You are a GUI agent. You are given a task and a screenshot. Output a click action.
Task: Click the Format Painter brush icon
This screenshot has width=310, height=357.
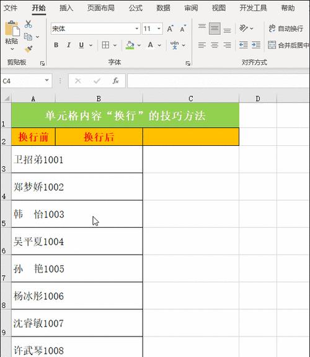tap(29, 49)
